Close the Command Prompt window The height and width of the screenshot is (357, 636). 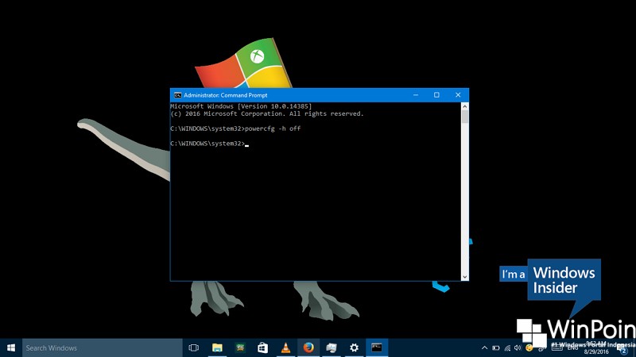click(x=458, y=94)
